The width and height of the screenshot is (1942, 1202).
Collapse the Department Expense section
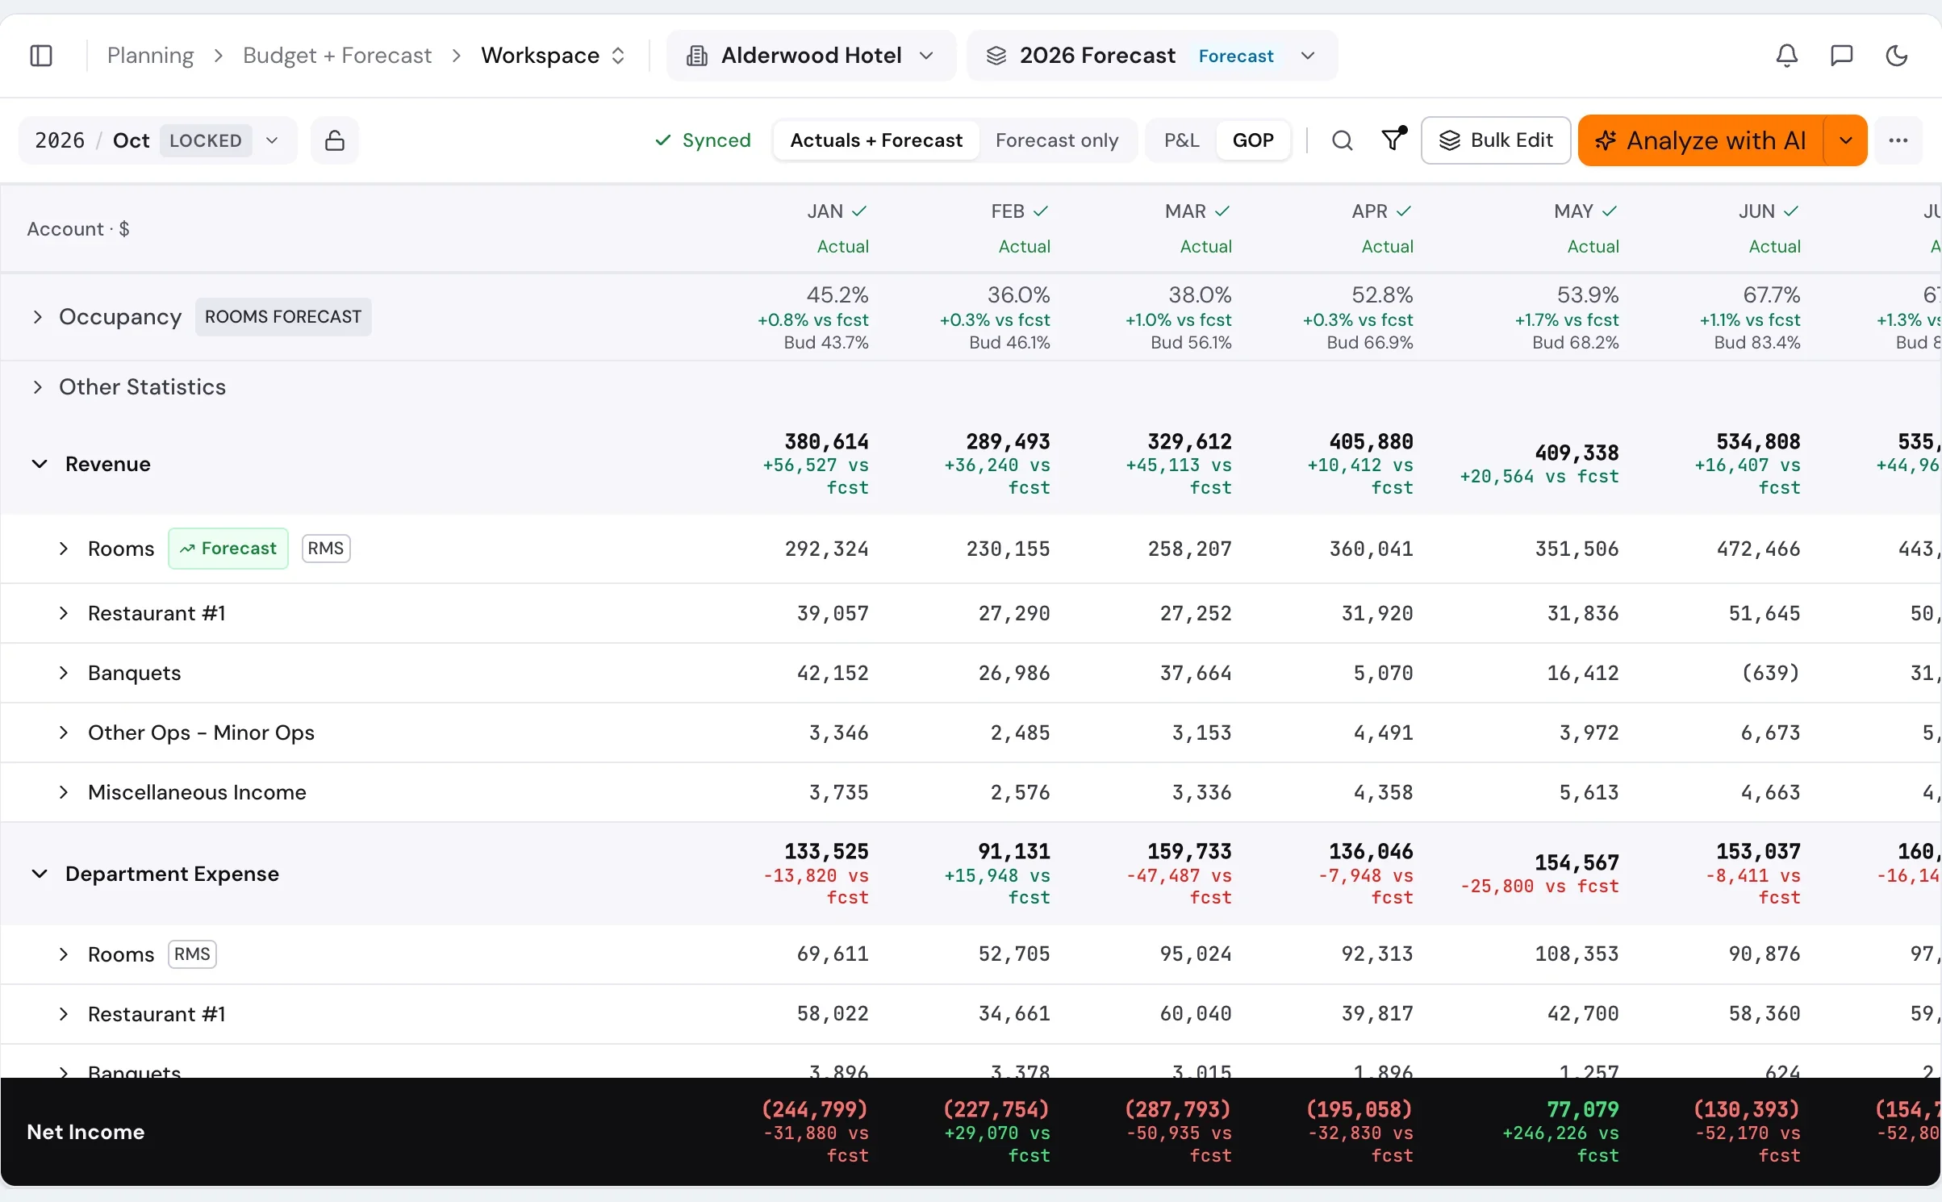pos(39,874)
